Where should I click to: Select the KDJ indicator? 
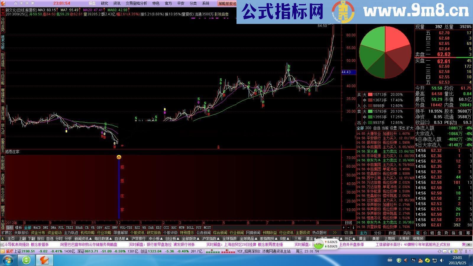[159, 228]
